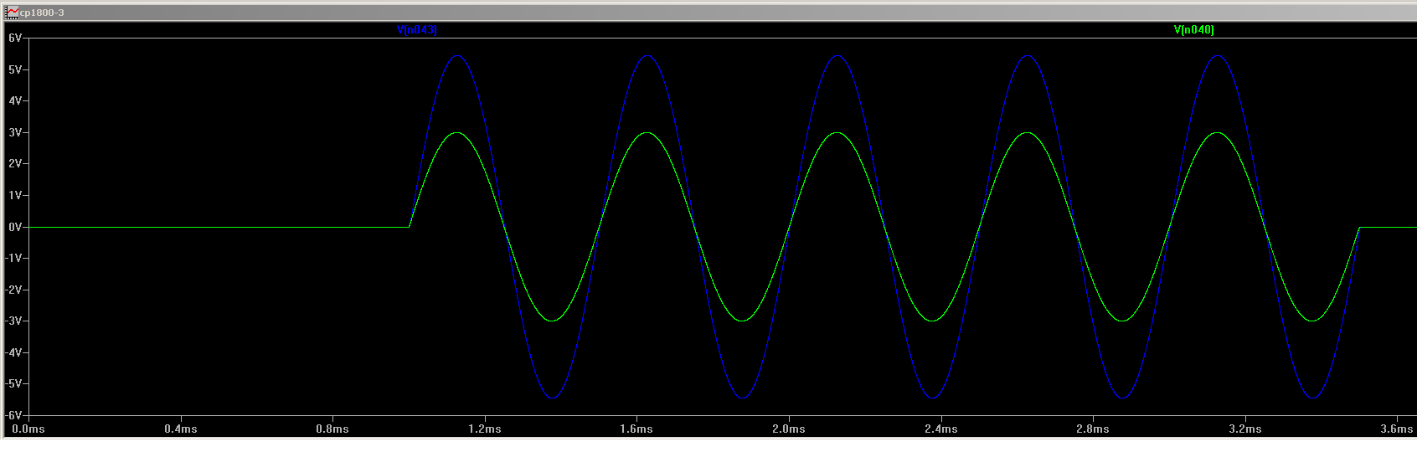Image resolution: width=1417 pixels, height=452 pixels.
Task: Click the 1.2ms time axis label
Action: pyautogui.click(x=485, y=429)
